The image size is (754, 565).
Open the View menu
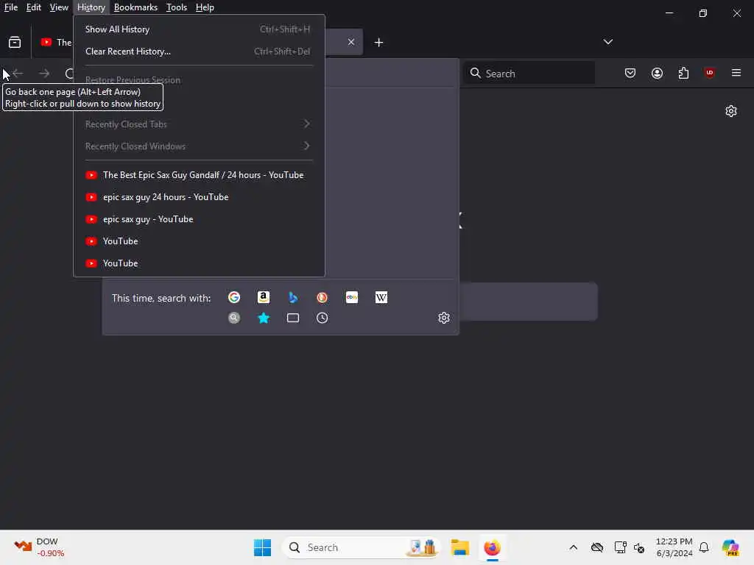[x=59, y=7]
